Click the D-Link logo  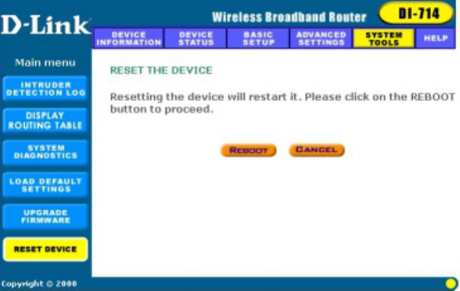click(46, 25)
